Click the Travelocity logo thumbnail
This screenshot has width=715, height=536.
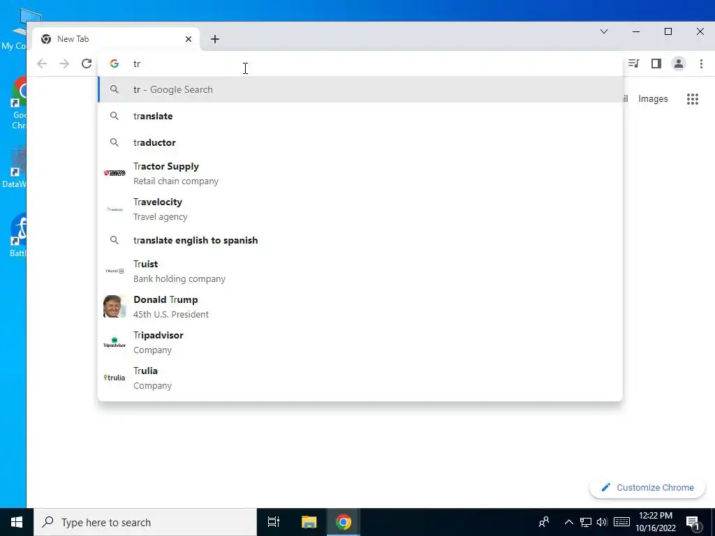(115, 209)
